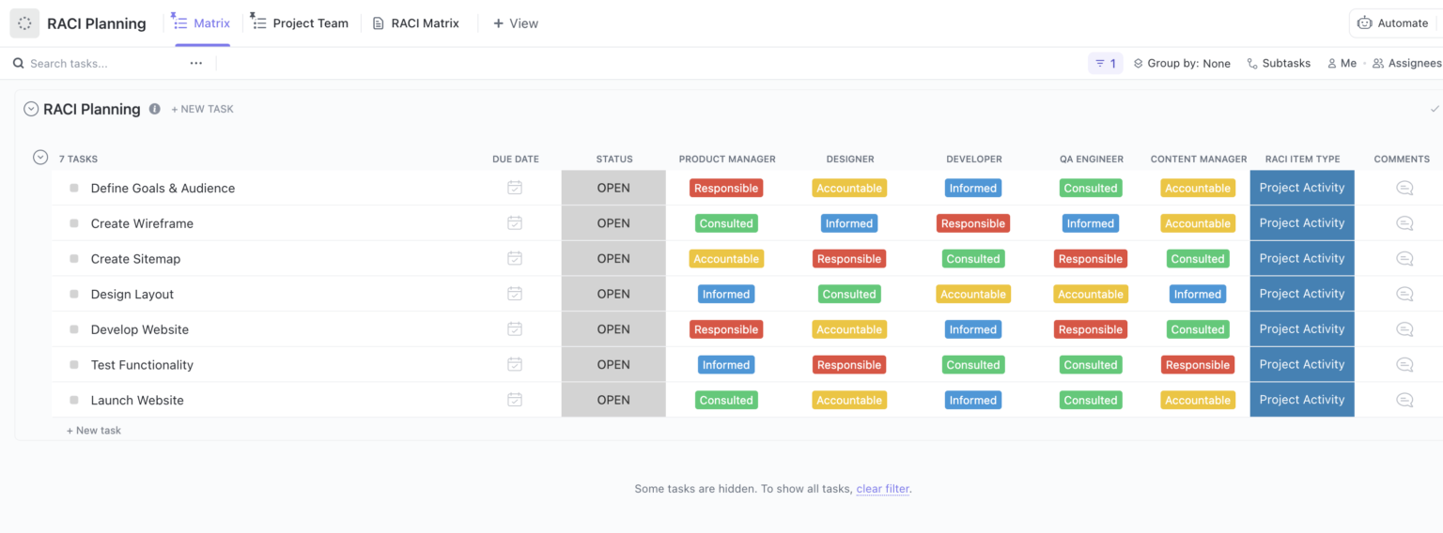This screenshot has width=1443, height=533.
Task: Switch to the Matrix view tab
Action: (x=203, y=23)
